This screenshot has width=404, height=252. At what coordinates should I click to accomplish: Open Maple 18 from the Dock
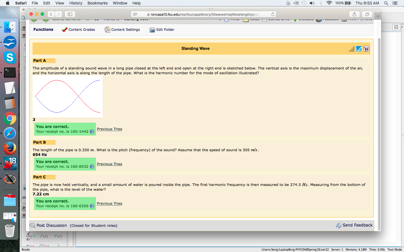click(10, 164)
